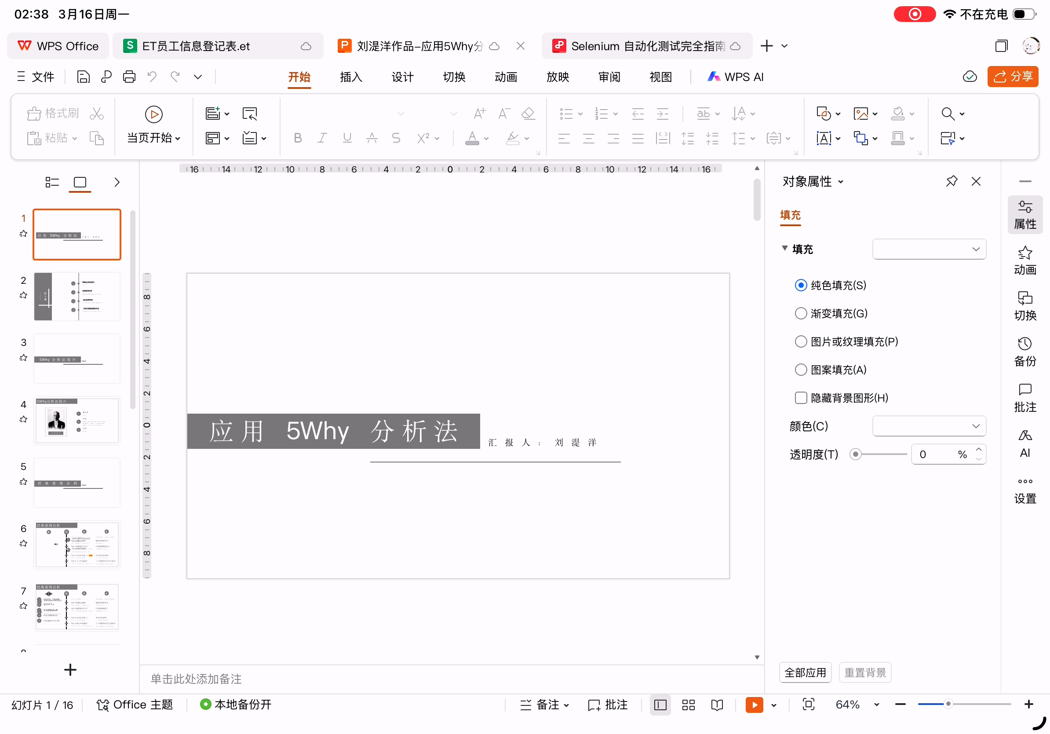Expand the zoom percentage dropdown
This screenshot has width=1050, height=734.
pyautogui.click(x=876, y=705)
